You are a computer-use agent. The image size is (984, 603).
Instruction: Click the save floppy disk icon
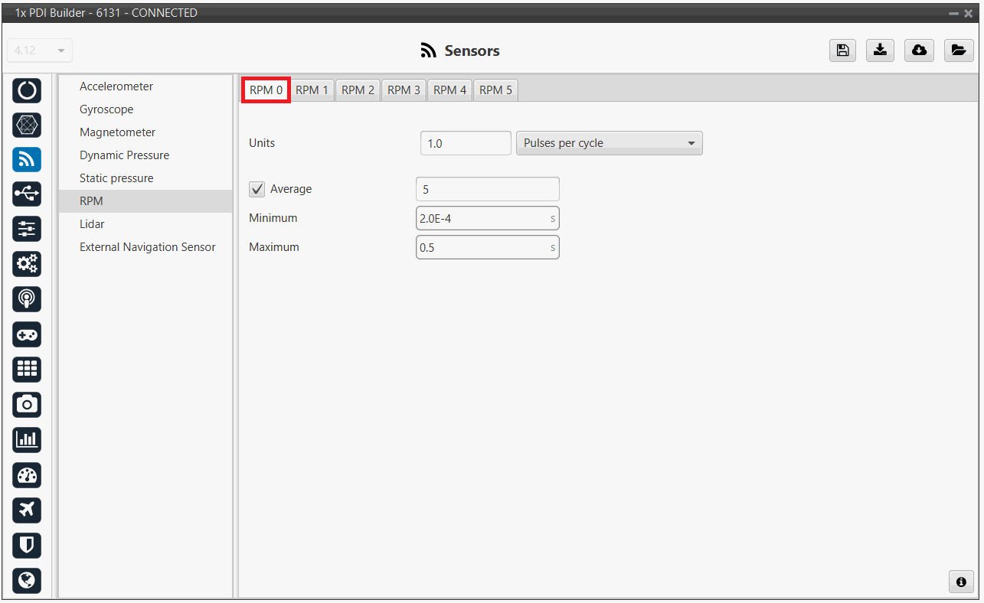coord(842,51)
